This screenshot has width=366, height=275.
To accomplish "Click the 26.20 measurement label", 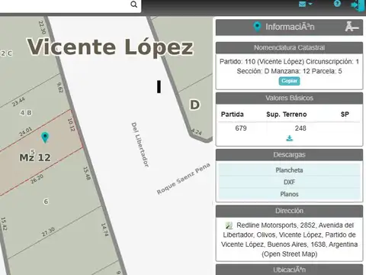I will click(x=37, y=179).
